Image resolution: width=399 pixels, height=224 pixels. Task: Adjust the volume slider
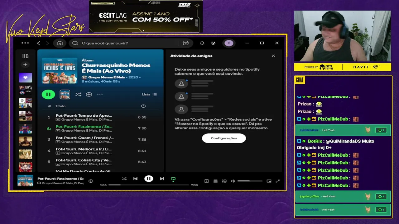pos(250,181)
